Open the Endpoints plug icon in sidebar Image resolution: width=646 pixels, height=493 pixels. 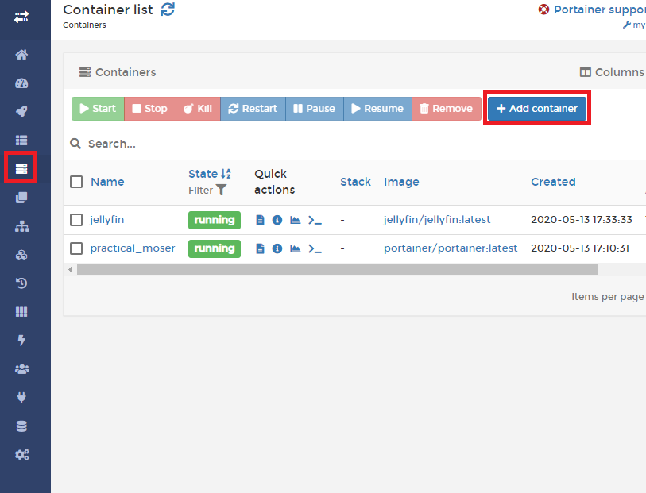(21, 398)
